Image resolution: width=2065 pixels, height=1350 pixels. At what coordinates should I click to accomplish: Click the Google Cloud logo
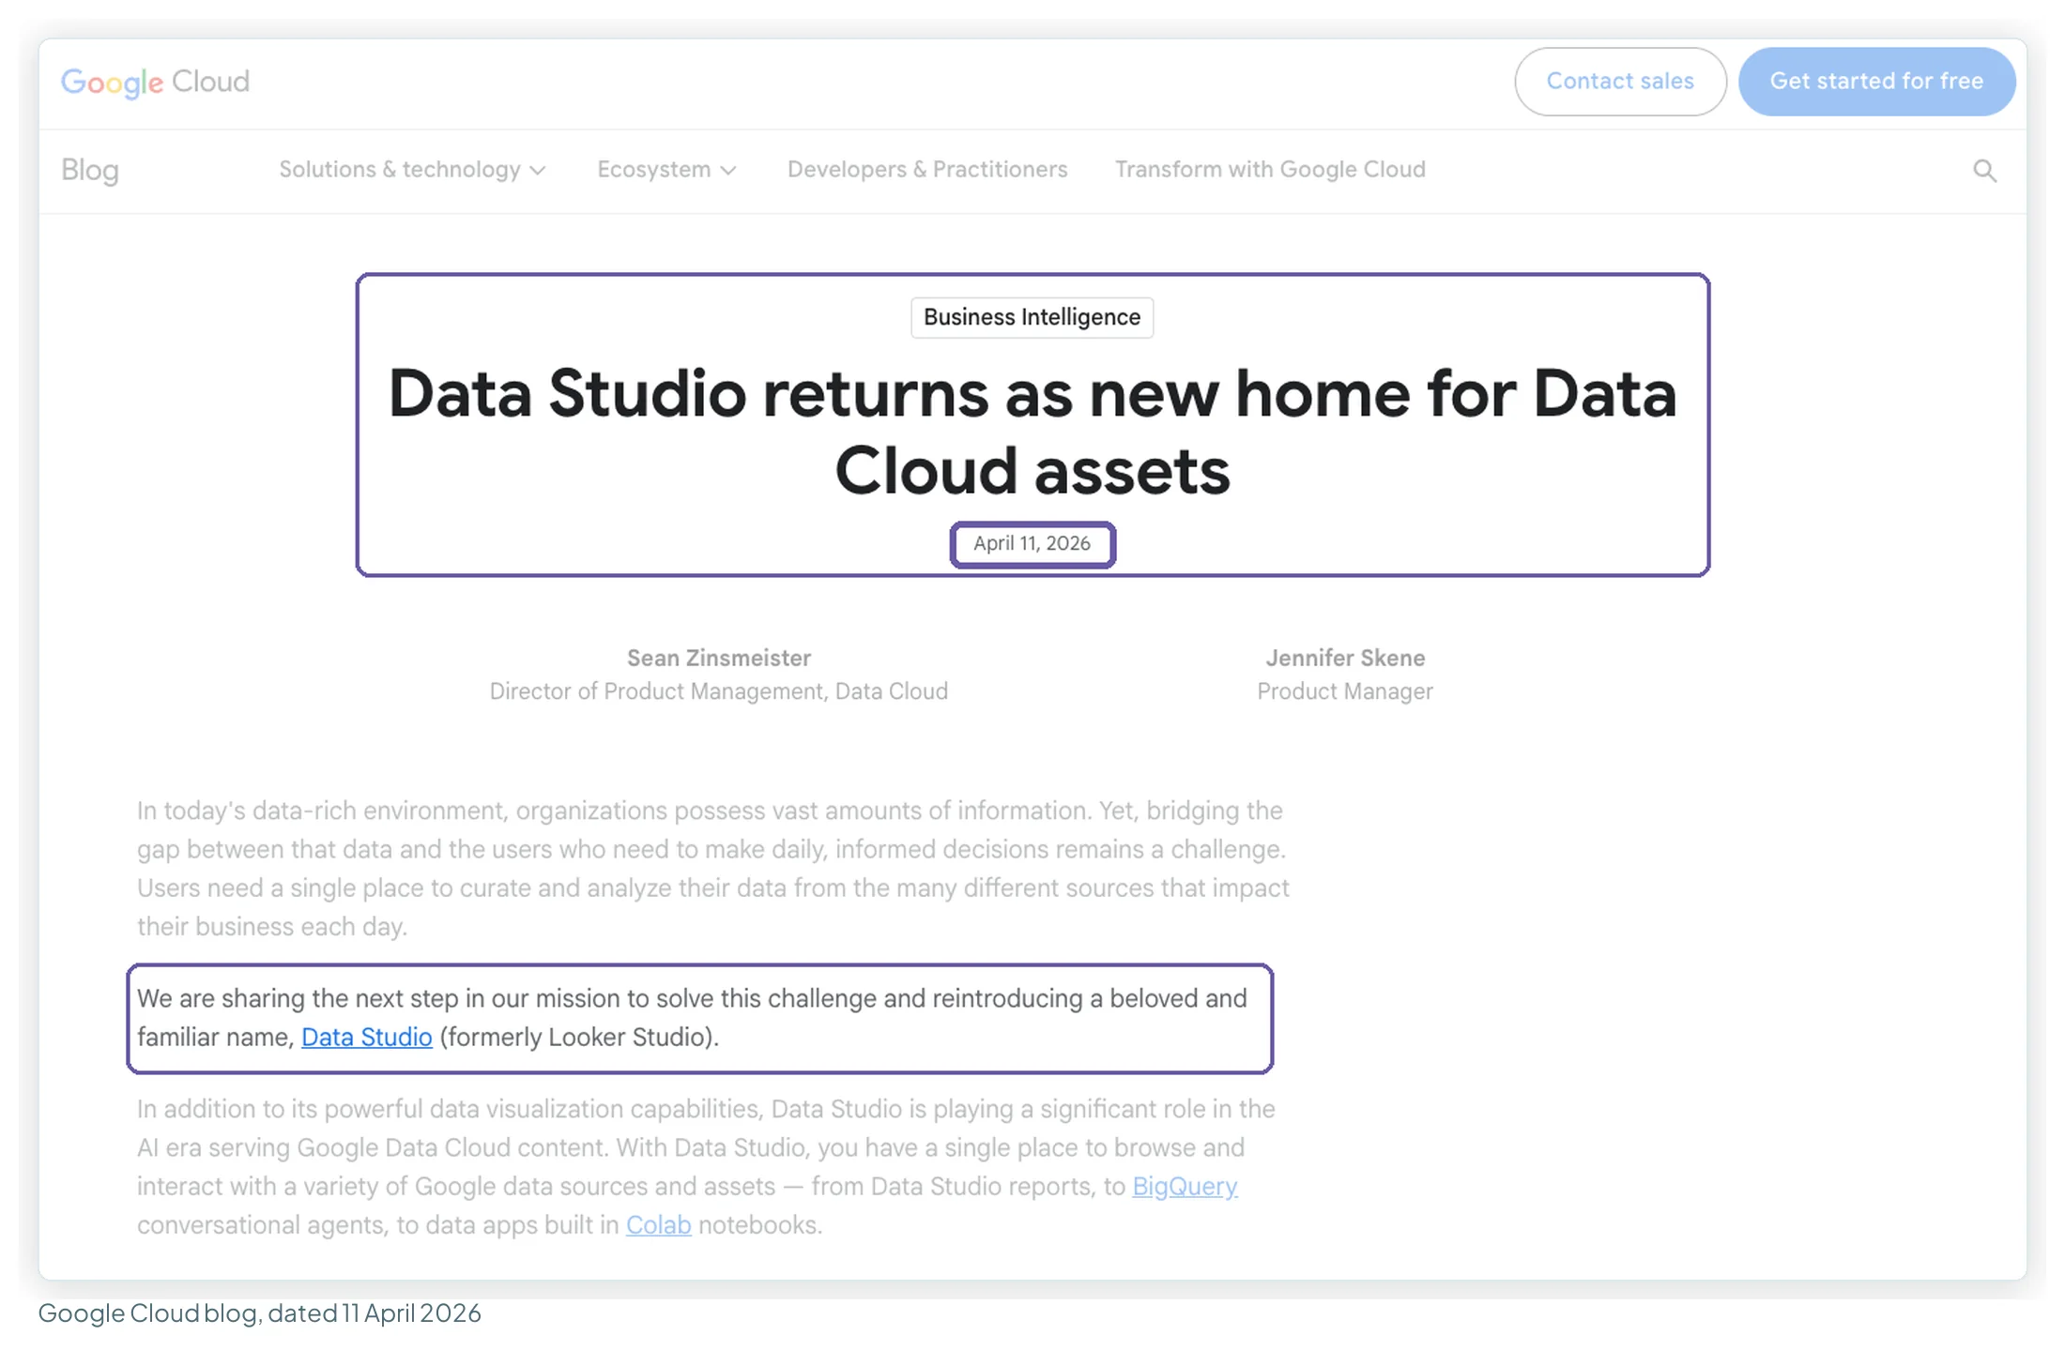155,82
